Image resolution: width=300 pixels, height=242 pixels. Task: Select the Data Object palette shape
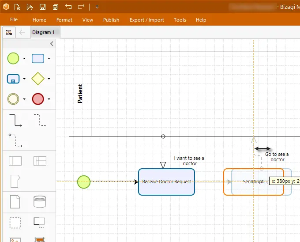point(15,202)
